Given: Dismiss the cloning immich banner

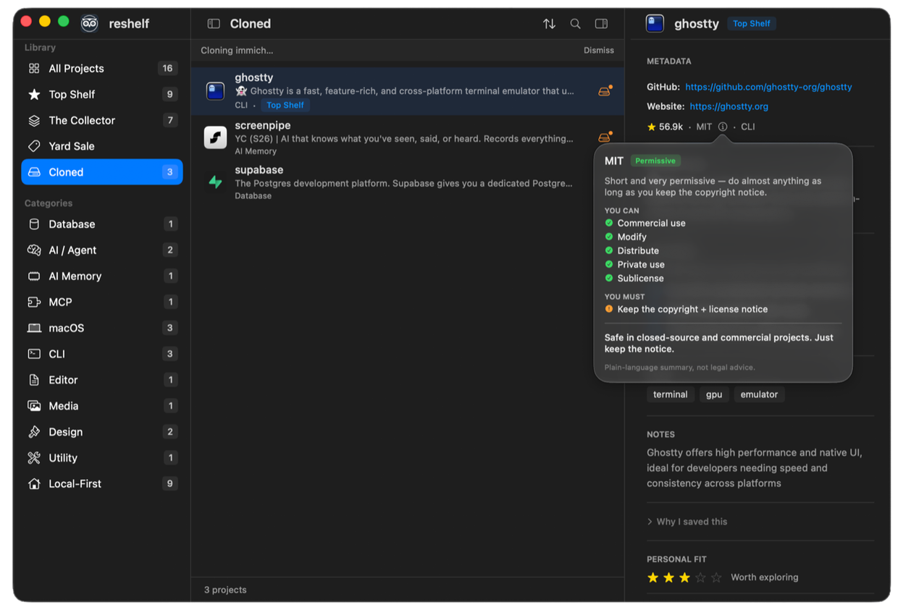Looking at the screenshot, I should (598, 51).
